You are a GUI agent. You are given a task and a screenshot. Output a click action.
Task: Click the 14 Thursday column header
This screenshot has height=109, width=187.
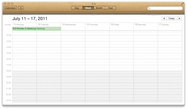pyautogui.click(x=92, y=25)
